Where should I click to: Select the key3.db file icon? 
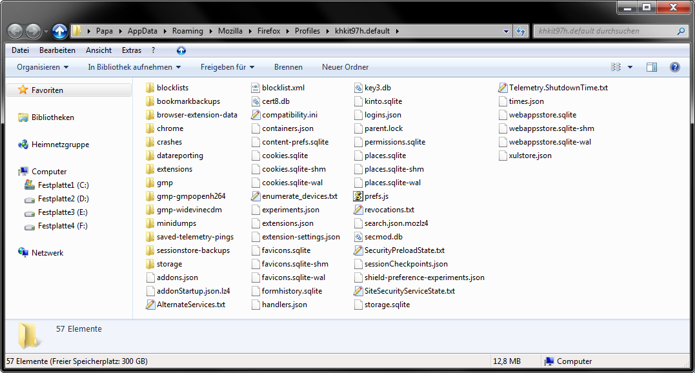[358, 88]
